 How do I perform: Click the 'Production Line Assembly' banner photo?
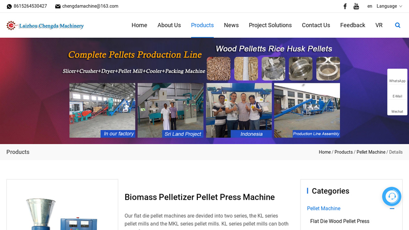307,110
